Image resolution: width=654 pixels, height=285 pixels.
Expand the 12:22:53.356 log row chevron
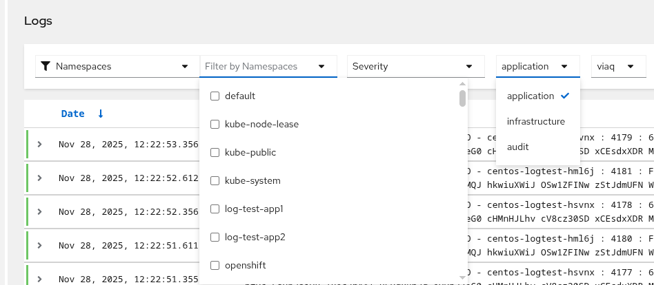click(x=40, y=144)
